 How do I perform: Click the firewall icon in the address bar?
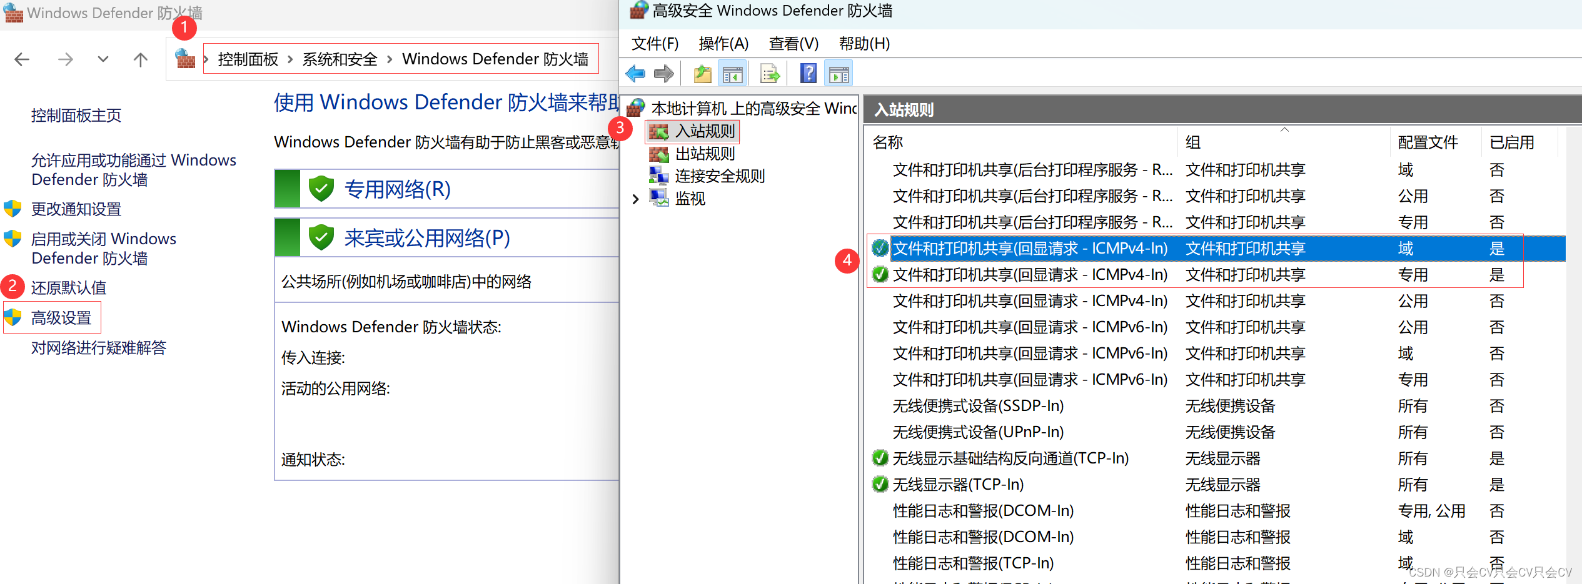185,59
